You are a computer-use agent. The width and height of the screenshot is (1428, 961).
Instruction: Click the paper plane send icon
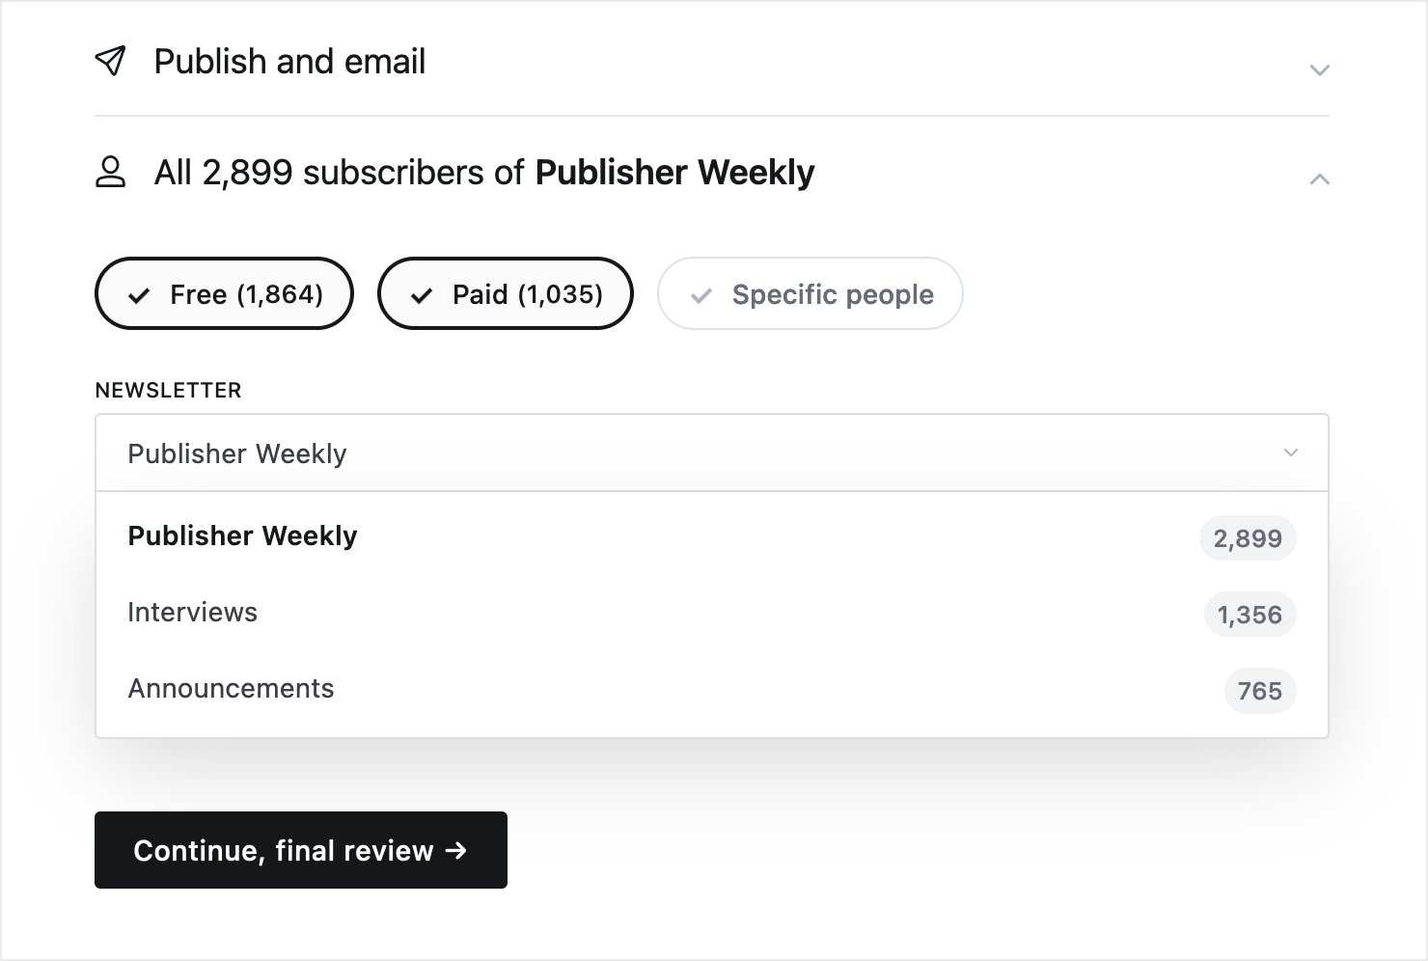(x=110, y=61)
